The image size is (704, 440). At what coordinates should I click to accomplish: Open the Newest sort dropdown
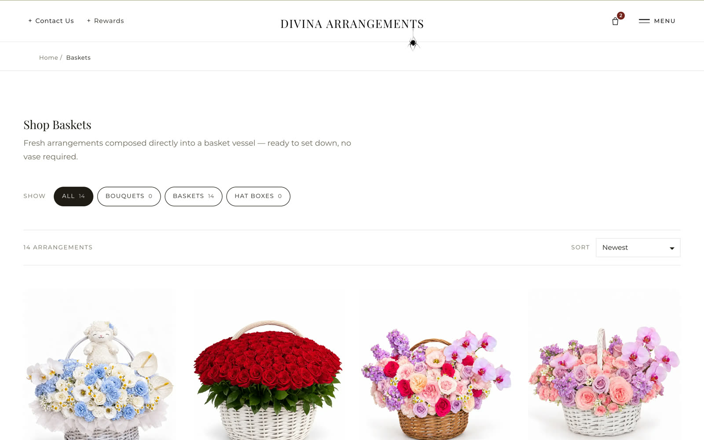(x=638, y=248)
